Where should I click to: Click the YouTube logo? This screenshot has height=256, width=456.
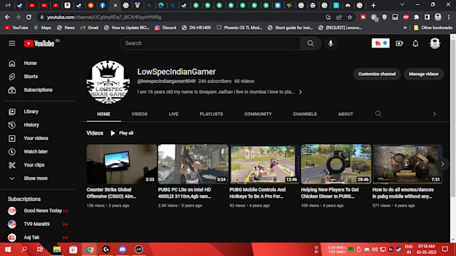click(x=40, y=44)
